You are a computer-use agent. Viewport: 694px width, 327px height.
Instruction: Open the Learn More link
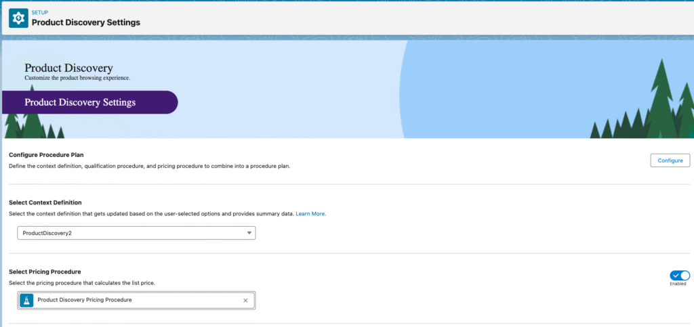click(310, 214)
